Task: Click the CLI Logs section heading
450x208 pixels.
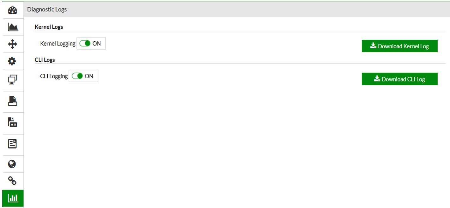Action: point(45,60)
